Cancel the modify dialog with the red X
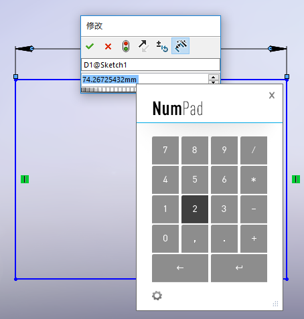The width and height of the screenshot is (304, 319). (x=108, y=47)
